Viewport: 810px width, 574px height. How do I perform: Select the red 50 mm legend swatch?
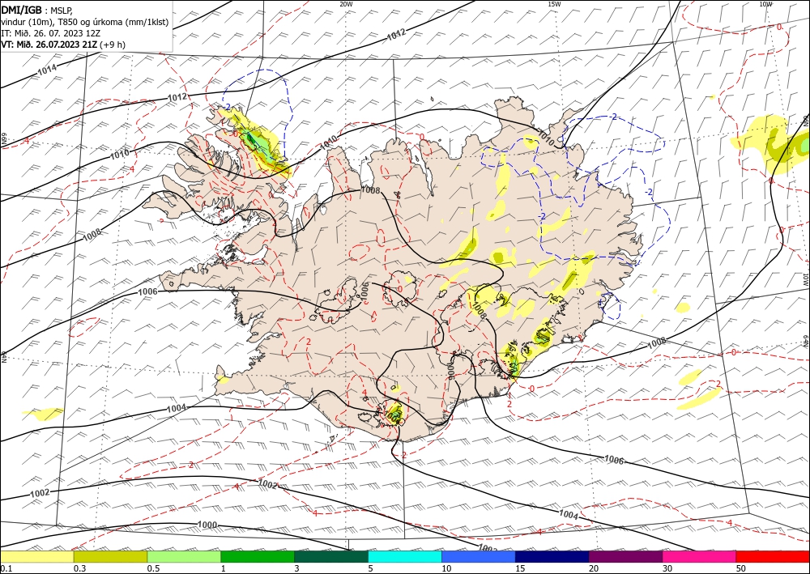773,556
